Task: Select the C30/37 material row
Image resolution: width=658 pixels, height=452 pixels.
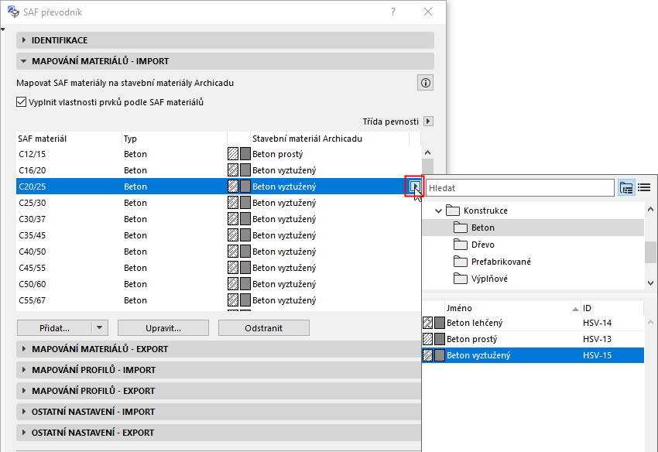Action: [x=218, y=219]
